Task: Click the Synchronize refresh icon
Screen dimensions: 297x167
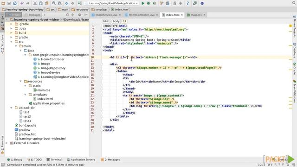Action: [14, 3]
